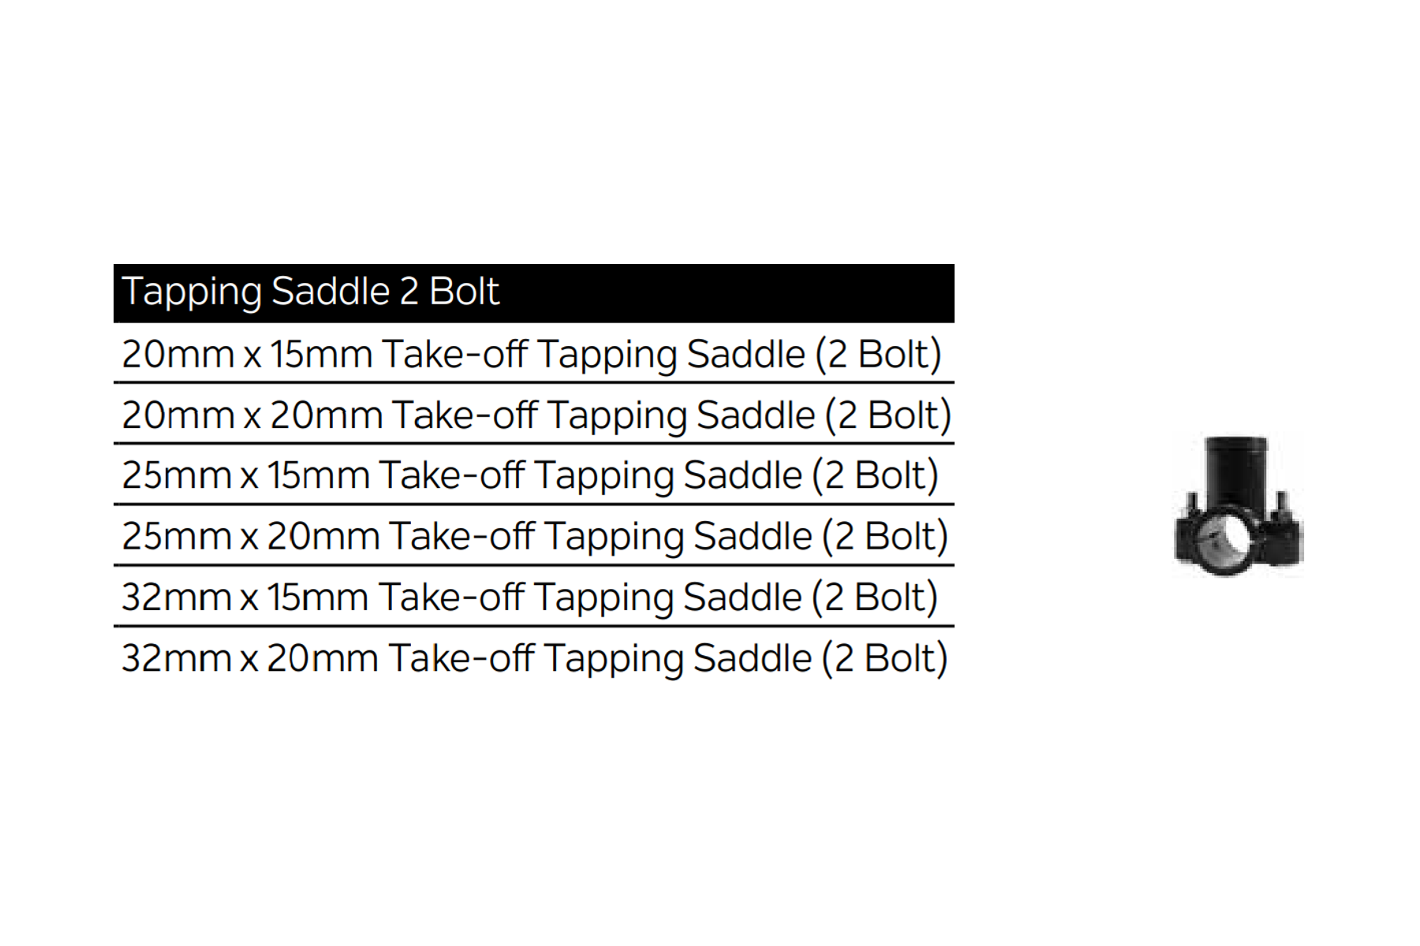Choose the 25mm x 15mm Tapping Saddle row
Viewport: 1420px width, 946px height.
[x=534, y=475]
